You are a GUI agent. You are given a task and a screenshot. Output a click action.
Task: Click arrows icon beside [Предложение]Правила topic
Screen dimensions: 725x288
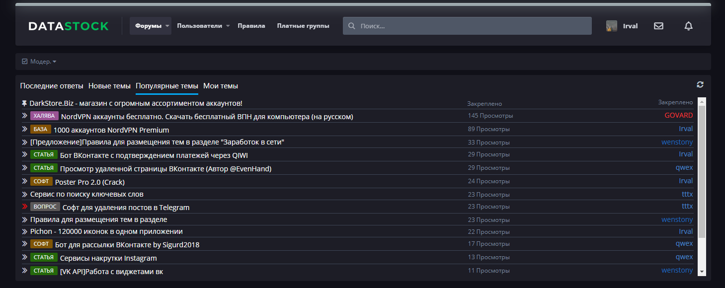pos(24,142)
